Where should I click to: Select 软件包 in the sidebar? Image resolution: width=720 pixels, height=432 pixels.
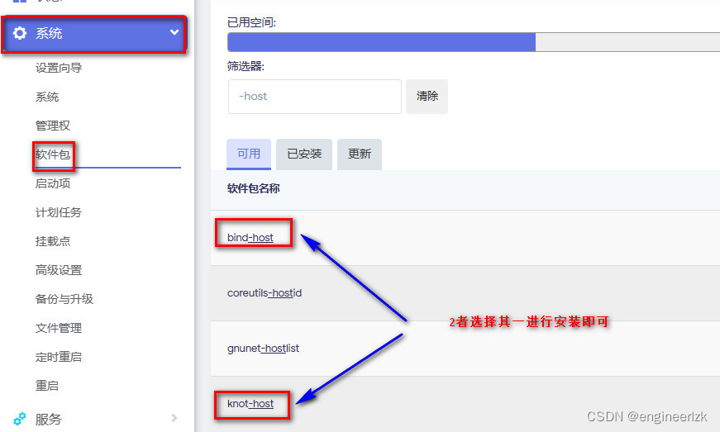pyautogui.click(x=53, y=154)
